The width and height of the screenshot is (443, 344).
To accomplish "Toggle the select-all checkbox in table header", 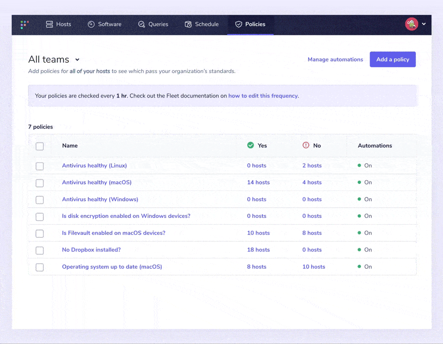I will [x=40, y=146].
